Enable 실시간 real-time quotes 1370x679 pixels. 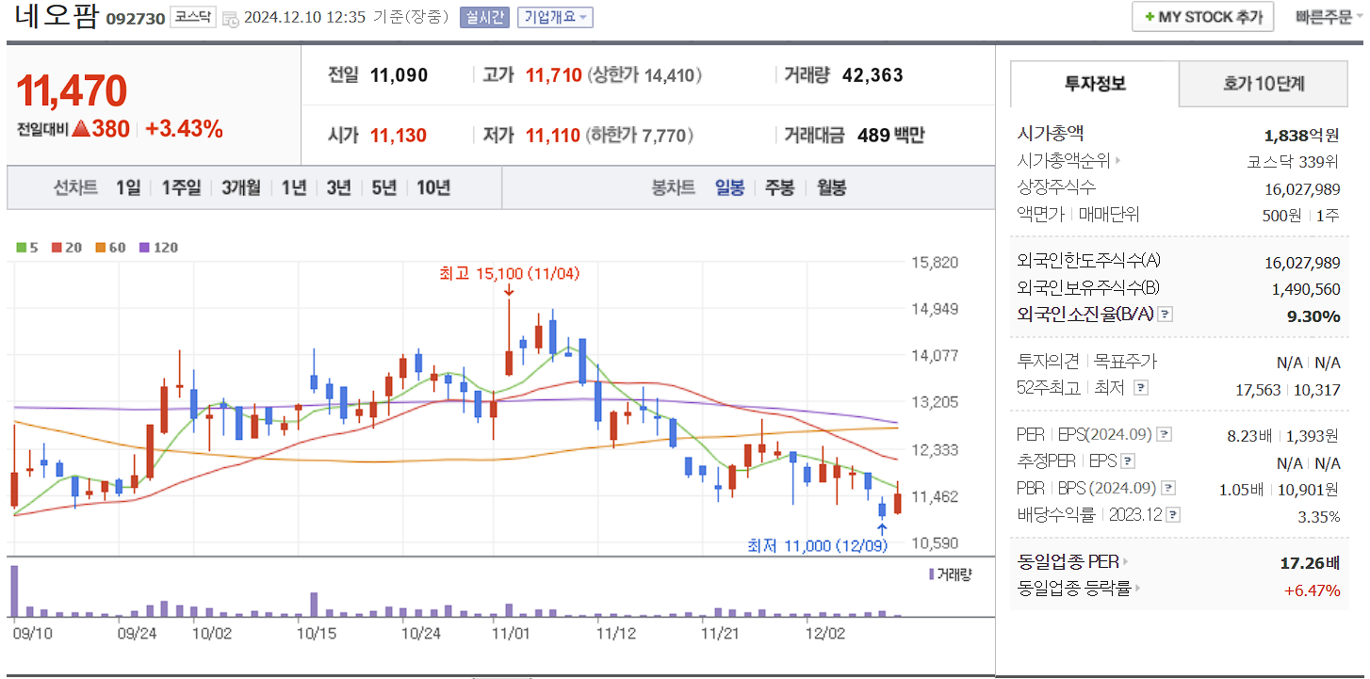[484, 17]
